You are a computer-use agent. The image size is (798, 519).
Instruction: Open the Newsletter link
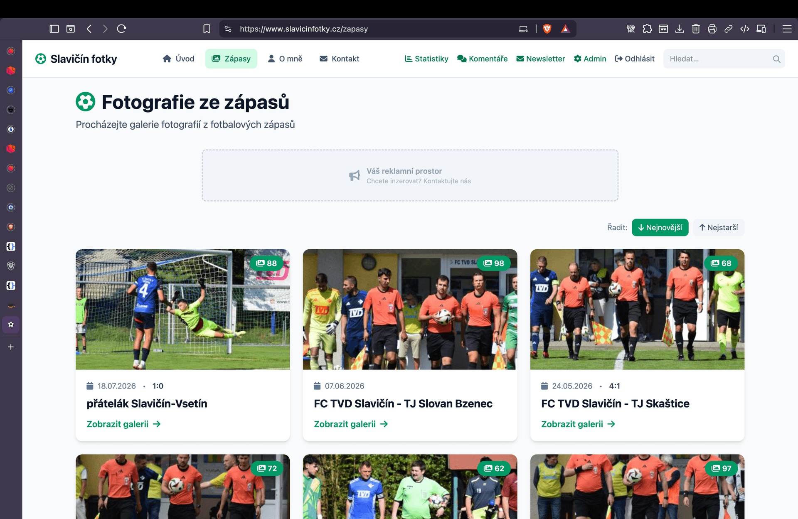(x=540, y=59)
